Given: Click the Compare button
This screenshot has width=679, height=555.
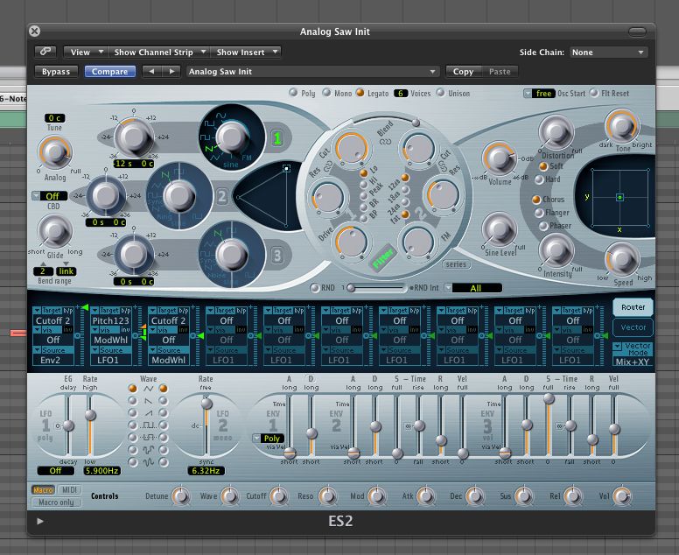Looking at the screenshot, I should coord(110,72).
